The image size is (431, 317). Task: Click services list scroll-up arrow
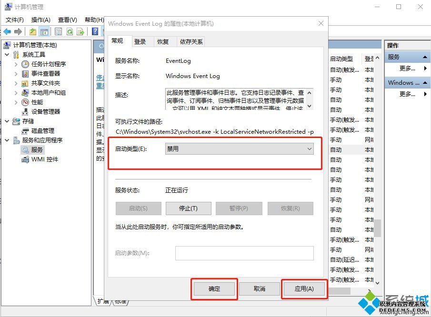click(x=378, y=58)
